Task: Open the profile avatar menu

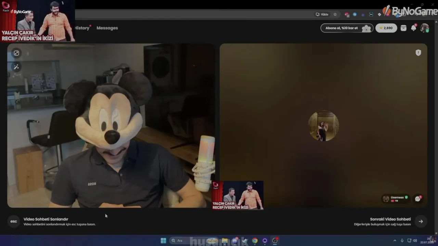Action: (425, 28)
